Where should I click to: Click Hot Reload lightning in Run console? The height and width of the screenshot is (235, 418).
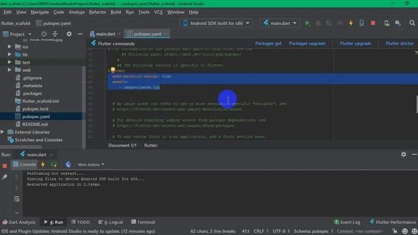pos(43,164)
